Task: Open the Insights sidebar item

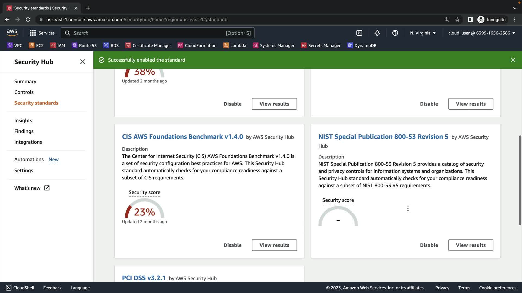Action: pyautogui.click(x=23, y=120)
